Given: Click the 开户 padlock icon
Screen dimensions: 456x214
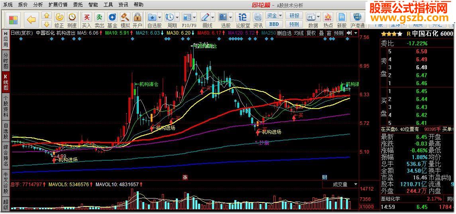Looking at the screenshot, I should point(138,17).
